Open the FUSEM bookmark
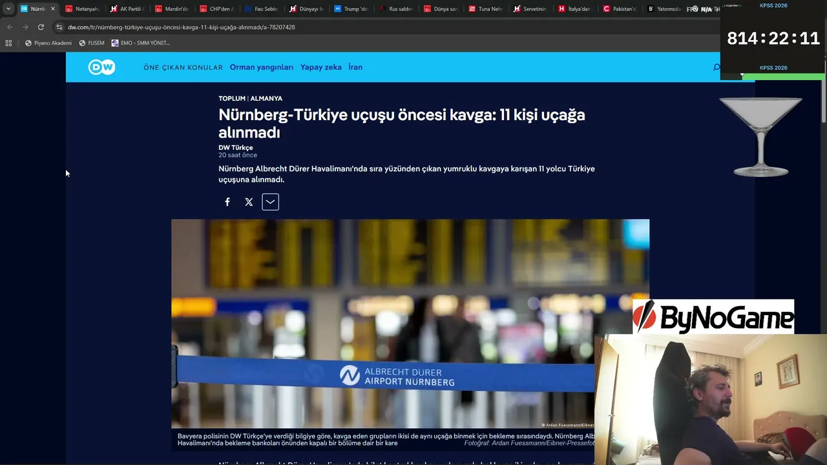Viewport: 827px width, 465px height. [x=92, y=43]
